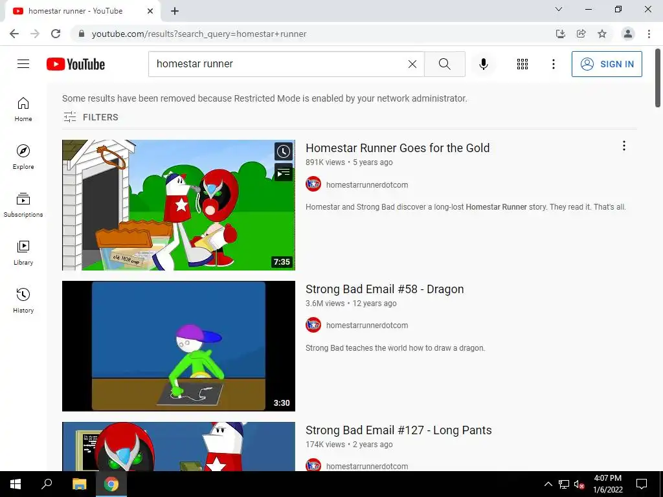Click channel avatar next to Goes for the Gold
The height and width of the screenshot is (497, 663).
pyautogui.click(x=313, y=184)
